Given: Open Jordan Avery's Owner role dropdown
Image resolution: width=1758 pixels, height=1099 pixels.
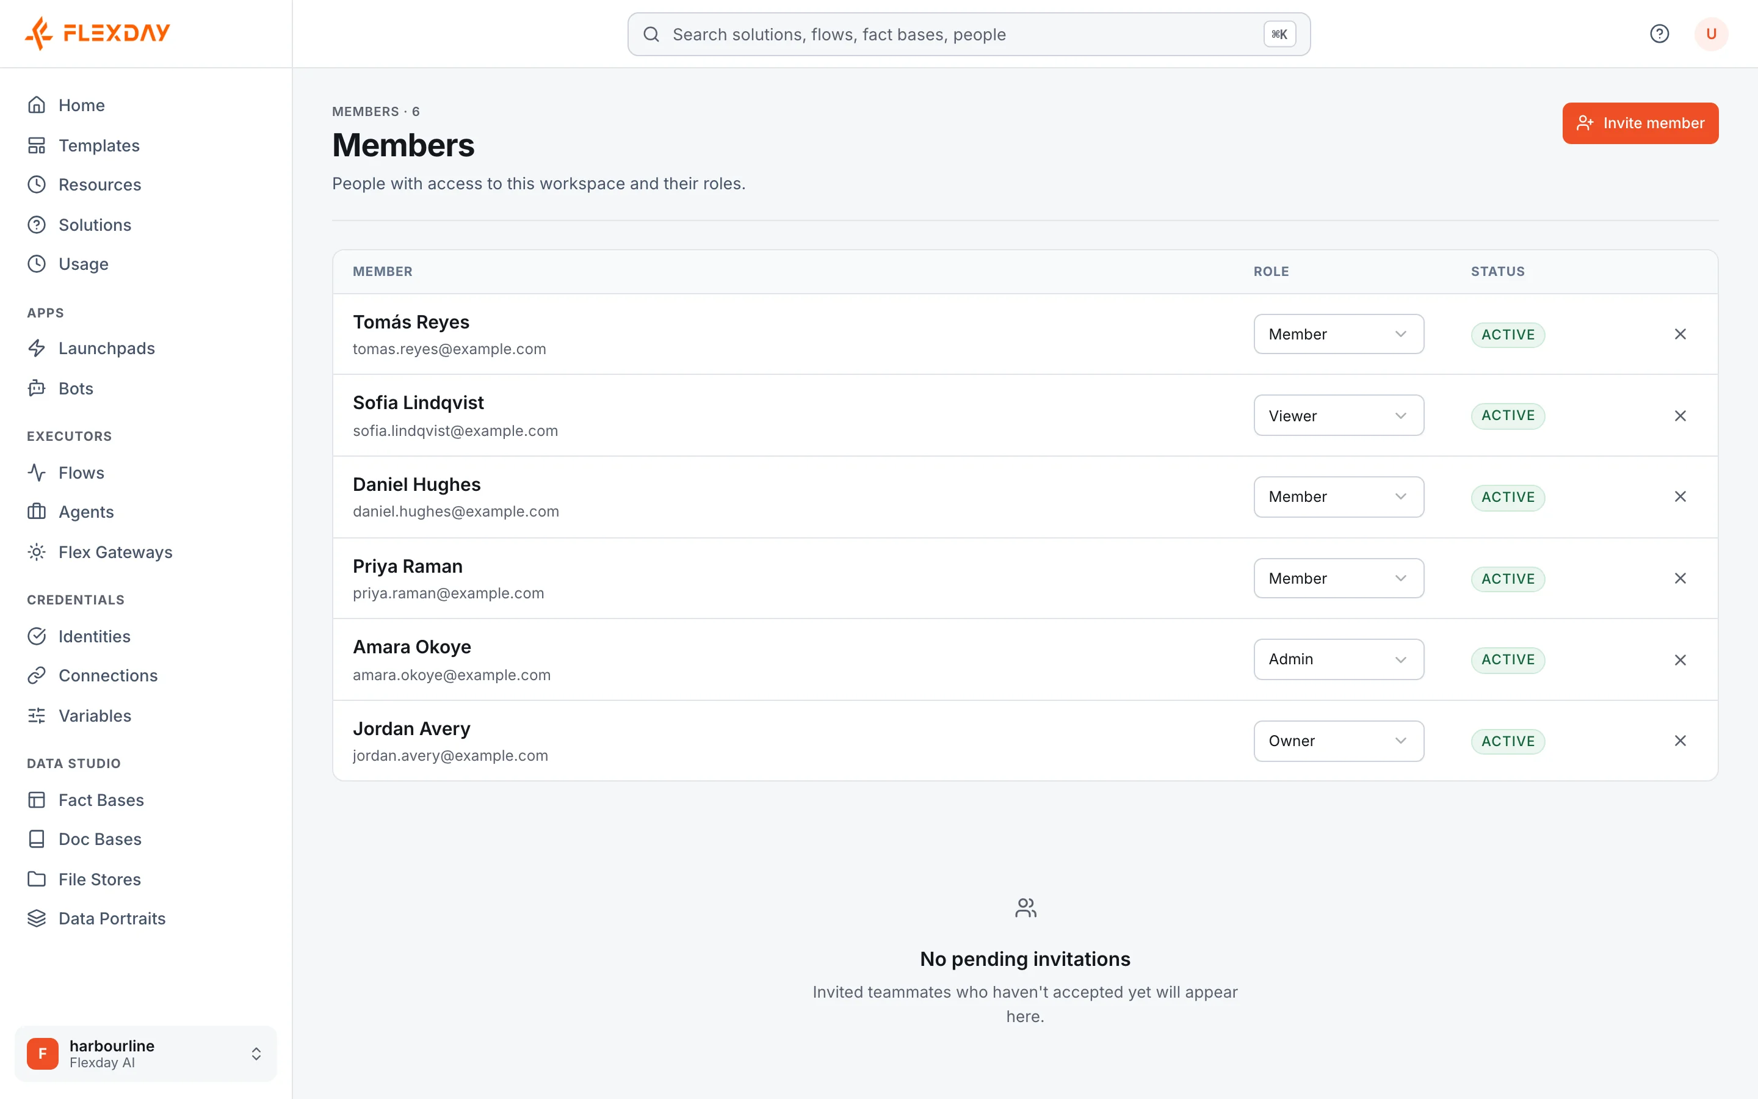Looking at the screenshot, I should tap(1338, 741).
